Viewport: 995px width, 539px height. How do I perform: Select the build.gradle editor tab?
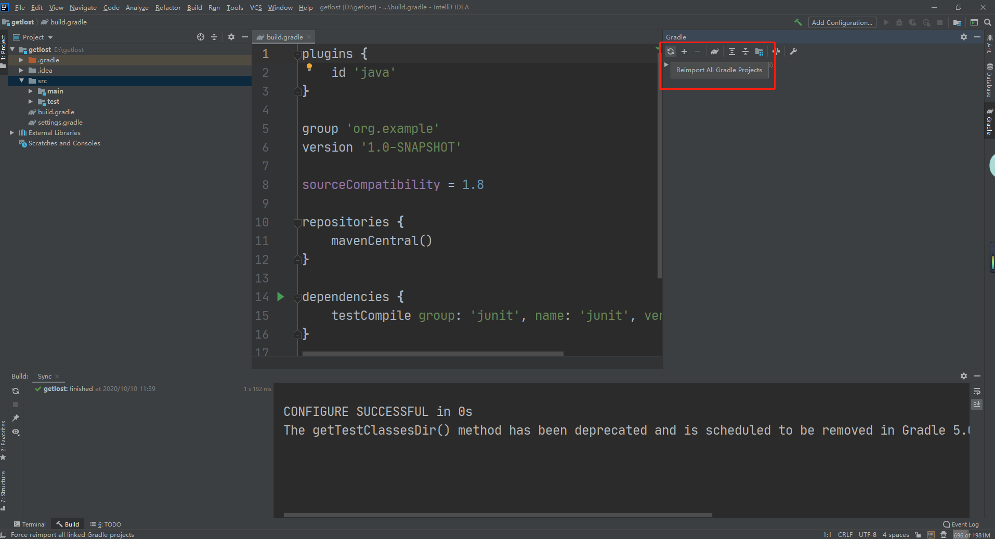(284, 37)
